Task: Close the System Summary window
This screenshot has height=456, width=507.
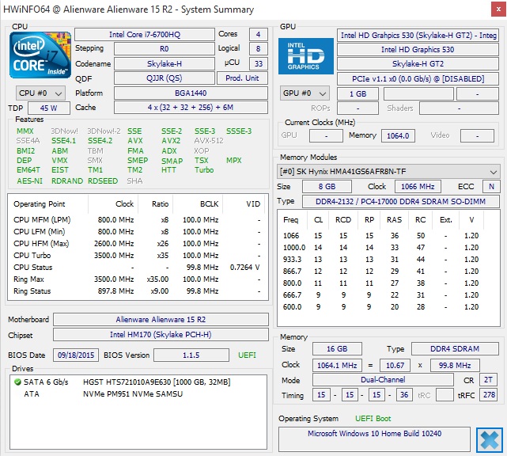Action: tap(498, 9)
